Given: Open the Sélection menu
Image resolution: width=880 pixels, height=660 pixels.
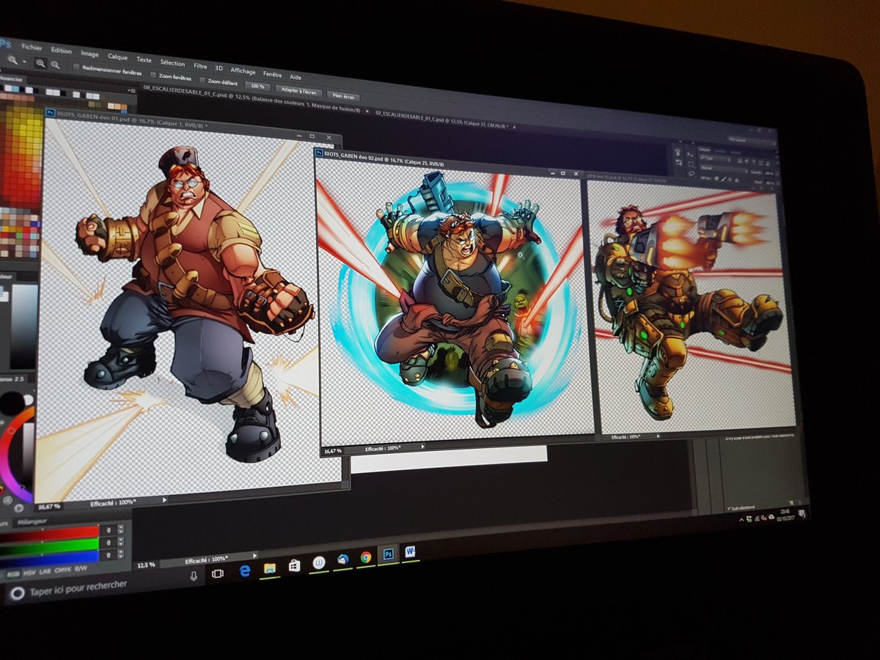Looking at the screenshot, I should tap(172, 63).
